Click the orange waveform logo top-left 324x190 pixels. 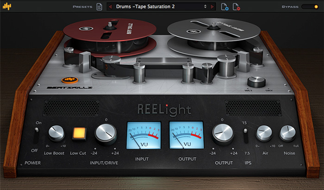pyautogui.click(x=7, y=6)
